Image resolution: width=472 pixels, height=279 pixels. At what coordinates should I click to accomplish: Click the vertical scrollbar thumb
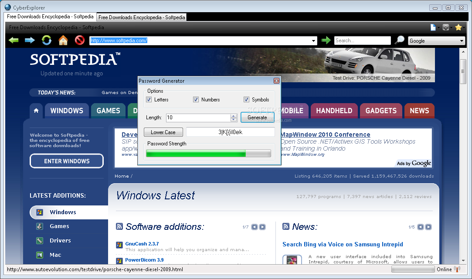point(463,71)
